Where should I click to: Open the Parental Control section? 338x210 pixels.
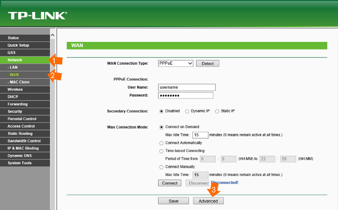coord(22,119)
